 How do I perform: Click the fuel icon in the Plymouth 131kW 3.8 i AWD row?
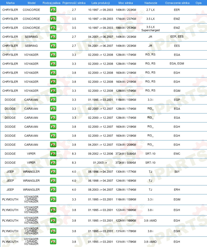point(53,241)
